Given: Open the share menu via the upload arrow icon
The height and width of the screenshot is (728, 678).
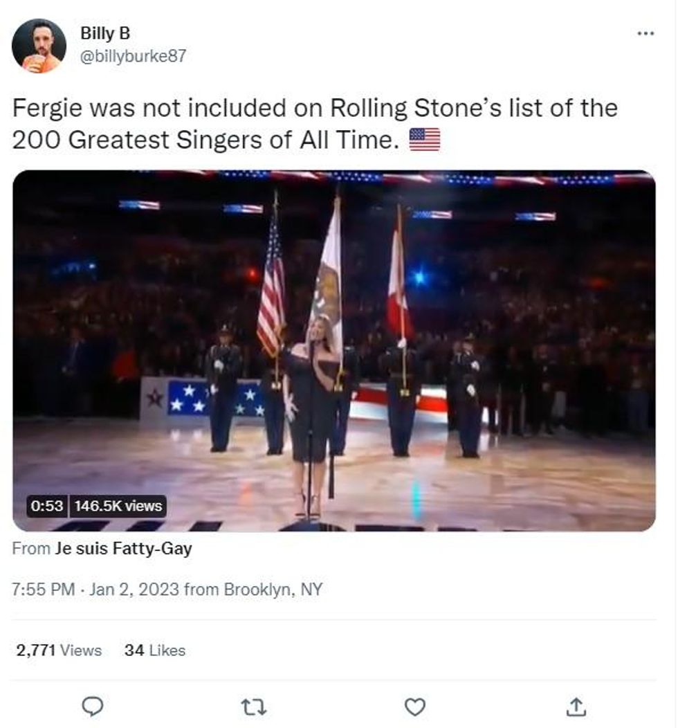Looking at the screenshot, I should [576, 707].
